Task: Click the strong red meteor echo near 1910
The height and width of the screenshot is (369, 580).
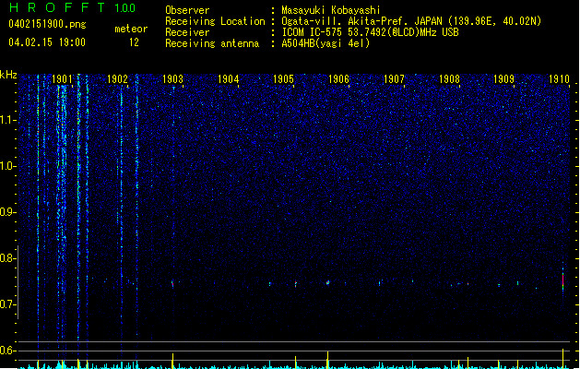Action: pyautogui.click(x=563, y=281)
